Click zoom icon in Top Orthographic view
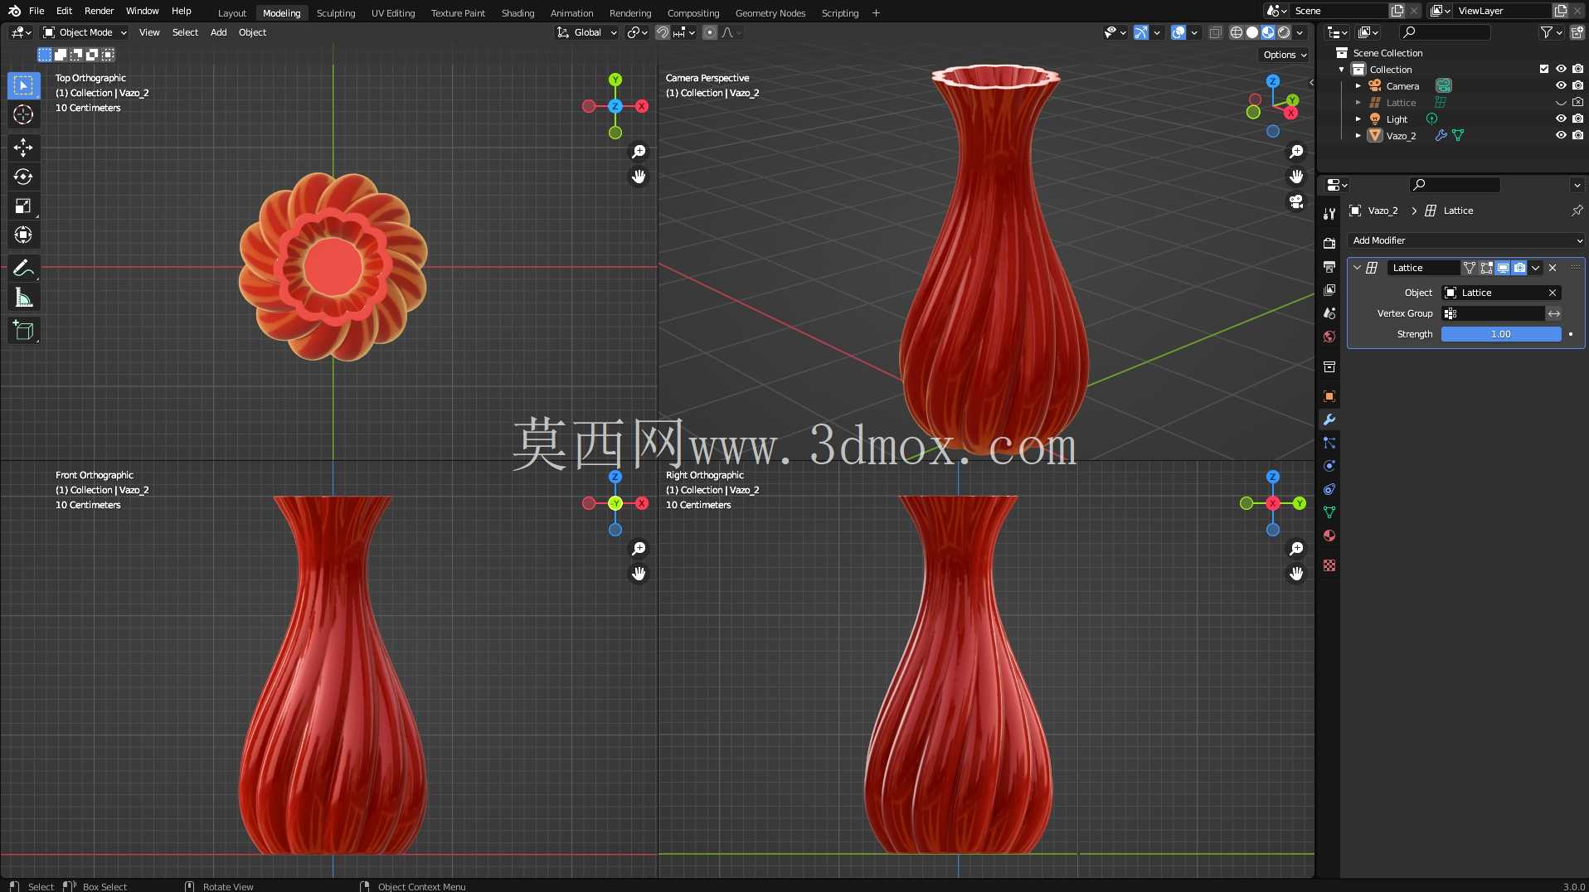This screenshot has width=1589, height=892. [639, 152]
